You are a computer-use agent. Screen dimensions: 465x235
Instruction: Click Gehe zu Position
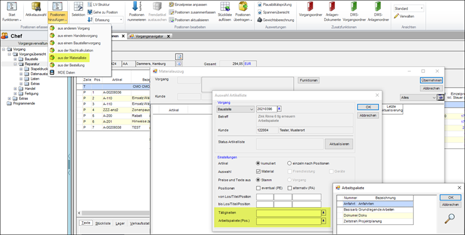tap(103, 12)
